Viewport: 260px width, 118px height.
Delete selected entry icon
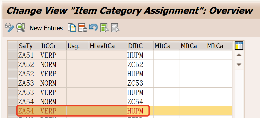pos(83,28)
